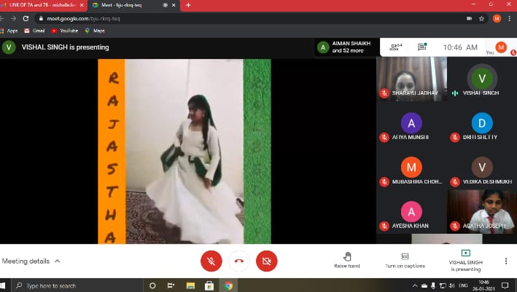Raise hand in the meeting
Screen dimensions: 517x292
tap(347, 260)
